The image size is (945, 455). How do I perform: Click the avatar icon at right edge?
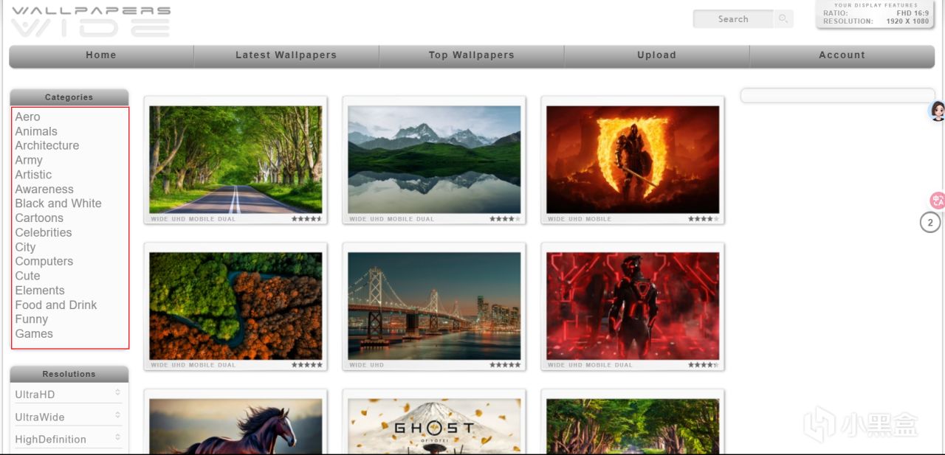[x=938, y=111]
